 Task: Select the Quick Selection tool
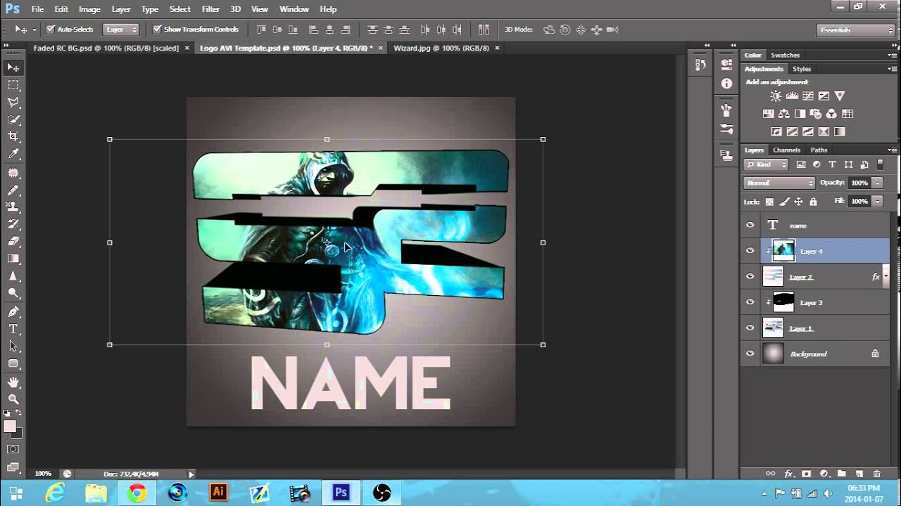click(13, 119)
